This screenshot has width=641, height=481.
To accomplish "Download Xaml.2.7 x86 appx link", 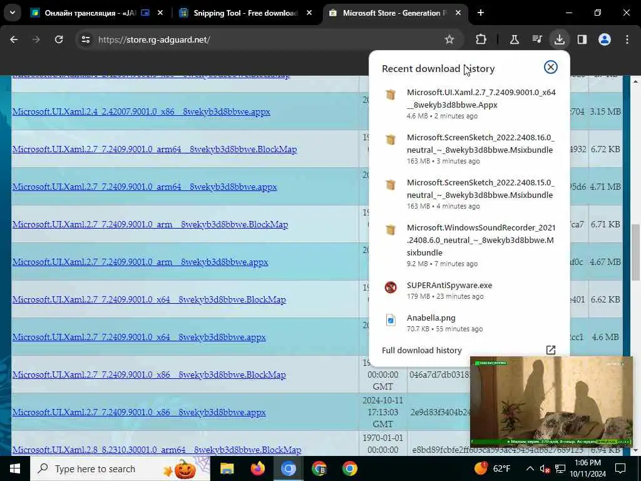I will click(x=139, y=413).
